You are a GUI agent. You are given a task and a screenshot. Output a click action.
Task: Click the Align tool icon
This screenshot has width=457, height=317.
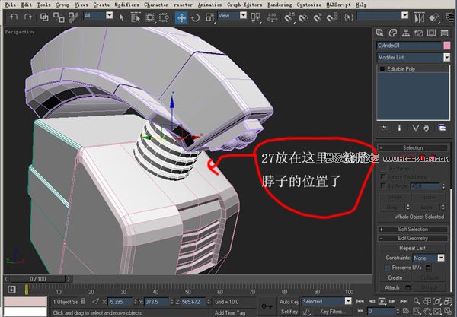point(433,17)
